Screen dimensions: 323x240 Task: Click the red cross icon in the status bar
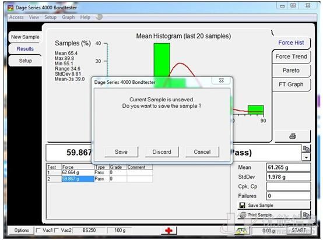tap(168, 230)
